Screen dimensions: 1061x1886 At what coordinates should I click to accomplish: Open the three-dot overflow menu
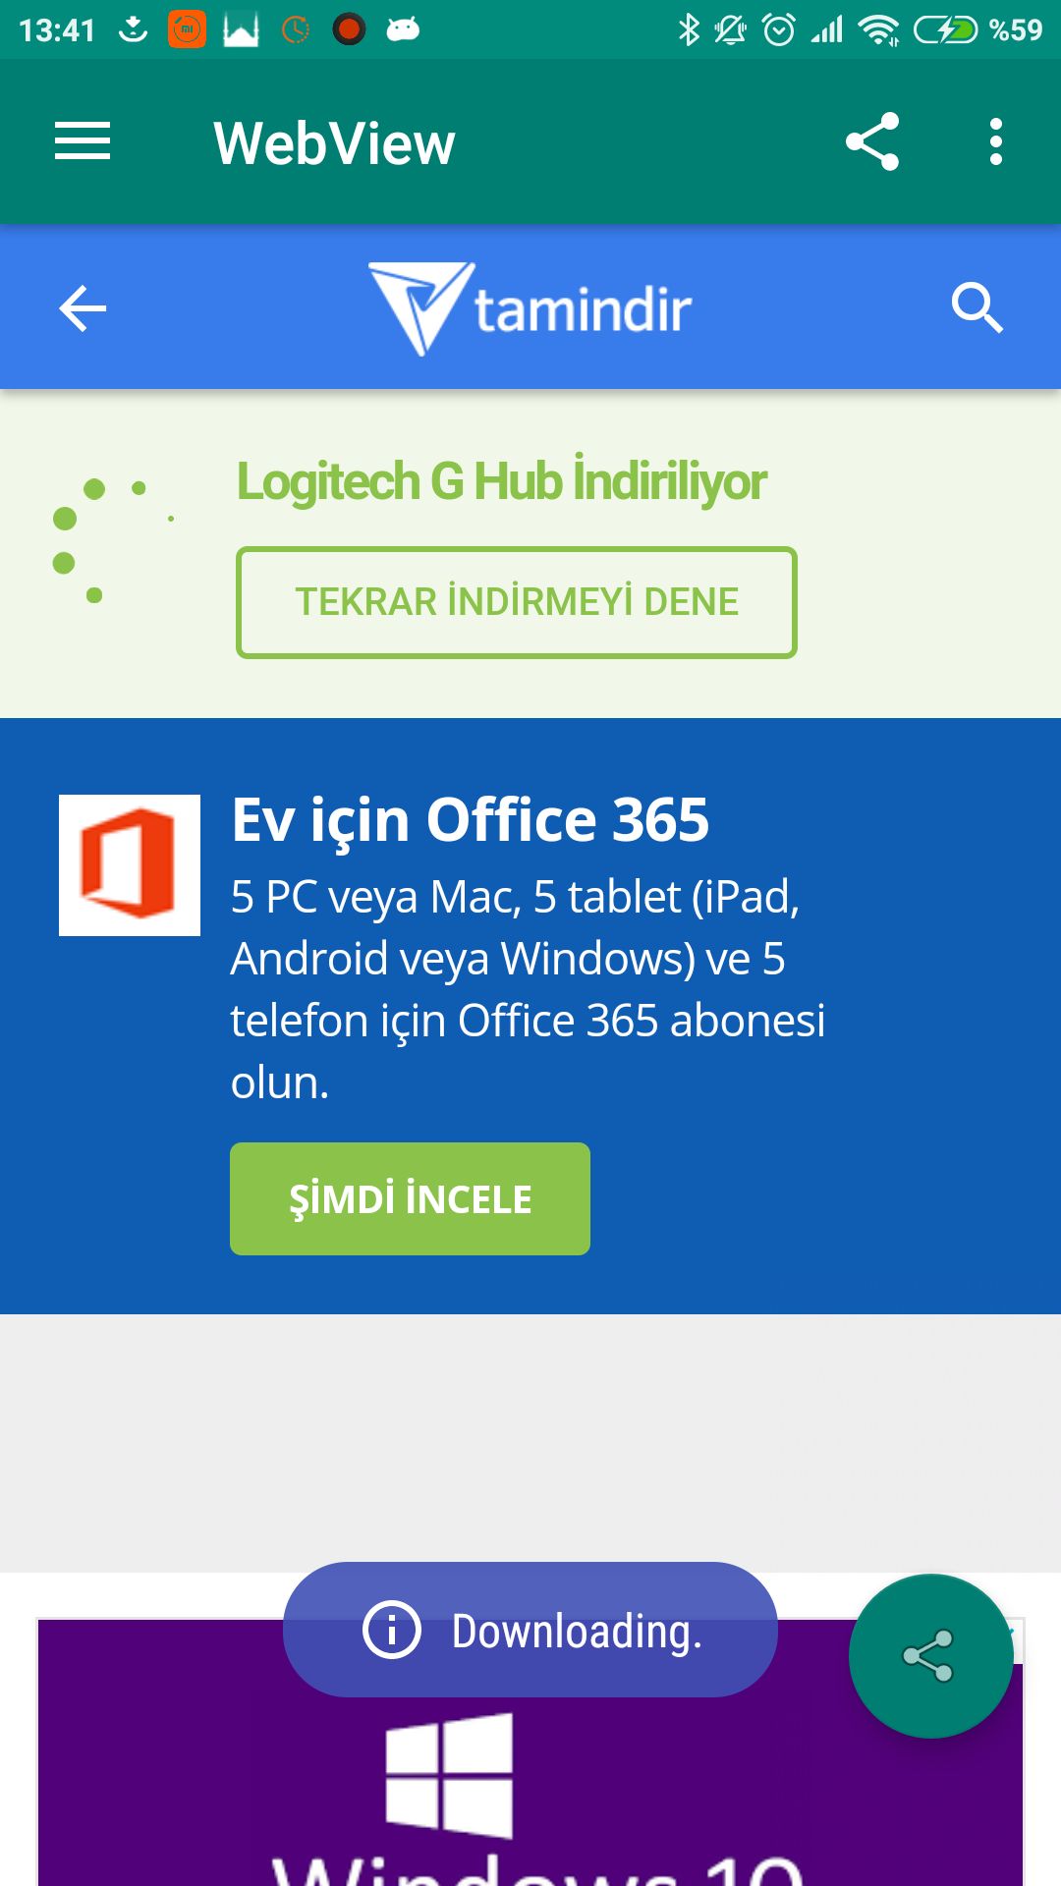(x=996, y=141)
